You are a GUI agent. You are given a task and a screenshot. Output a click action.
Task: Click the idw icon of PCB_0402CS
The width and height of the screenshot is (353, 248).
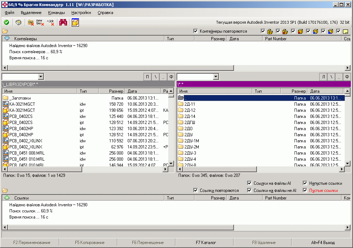(6, 116)
